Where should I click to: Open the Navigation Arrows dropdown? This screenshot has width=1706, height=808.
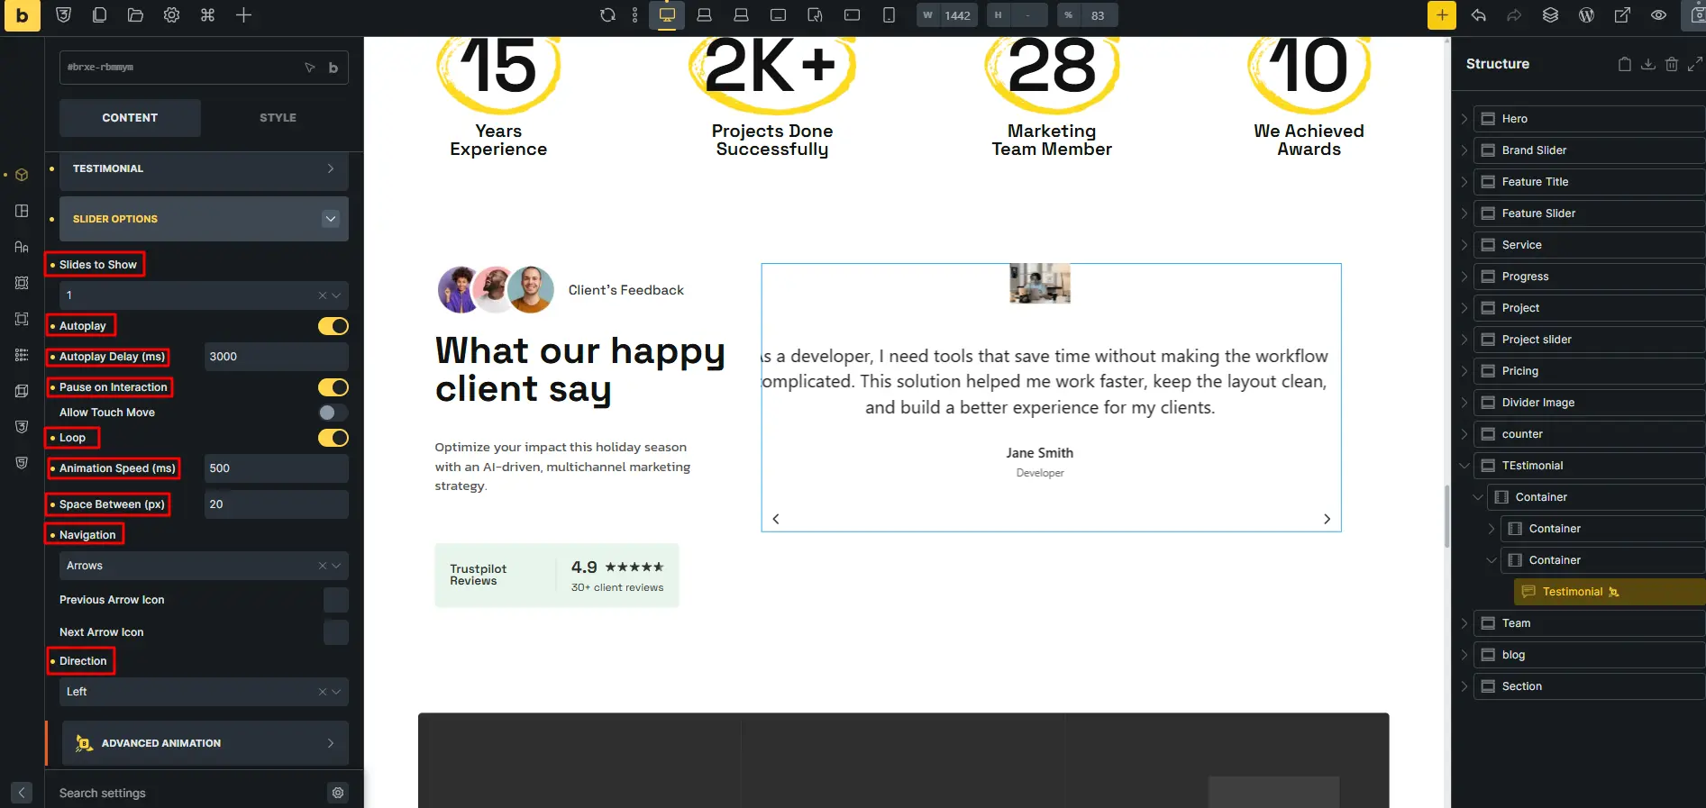[204, 566]
